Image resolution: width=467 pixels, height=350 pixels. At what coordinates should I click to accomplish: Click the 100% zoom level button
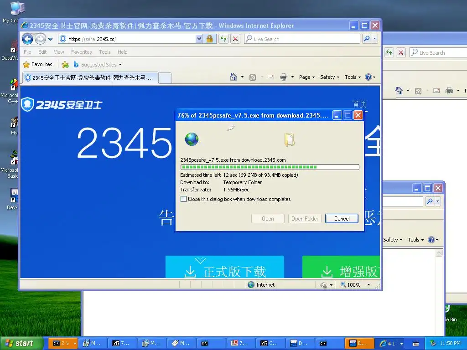coord(351,285)
